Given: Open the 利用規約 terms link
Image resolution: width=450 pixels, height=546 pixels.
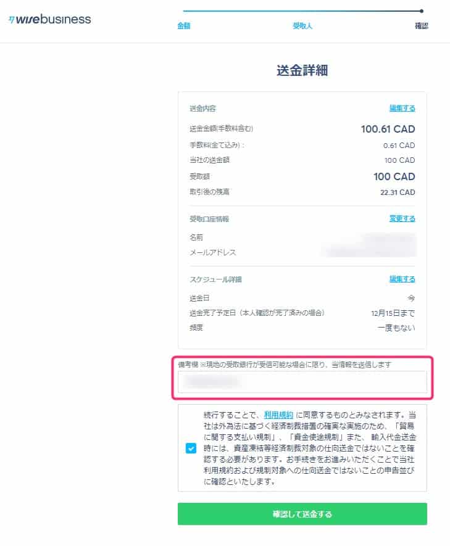Looking at the screenshot, I should [278, 415].
